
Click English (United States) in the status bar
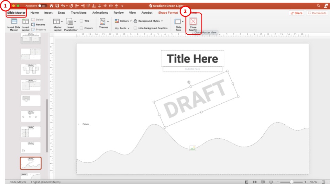(46, 182)
